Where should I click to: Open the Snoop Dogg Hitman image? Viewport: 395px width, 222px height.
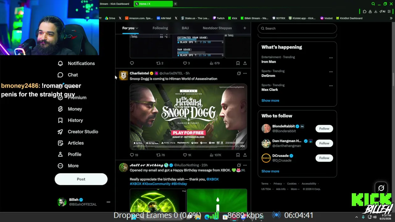(x=188, y=117)
